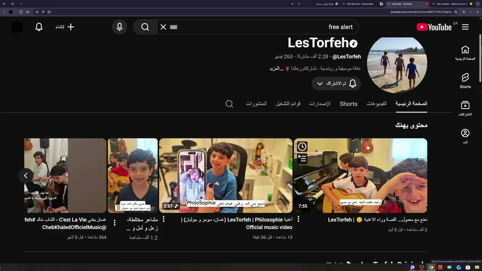
Task: Open the Chrome extensions puzzle icon
Action: click(x=21, y=12)
